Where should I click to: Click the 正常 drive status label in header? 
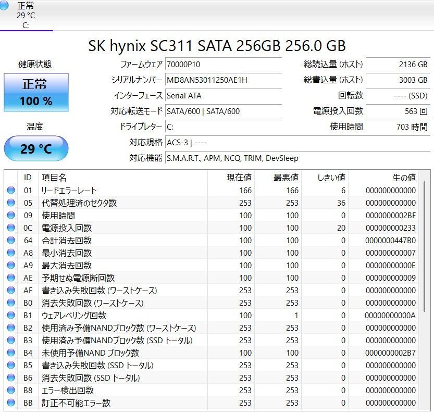click(26, 8)
